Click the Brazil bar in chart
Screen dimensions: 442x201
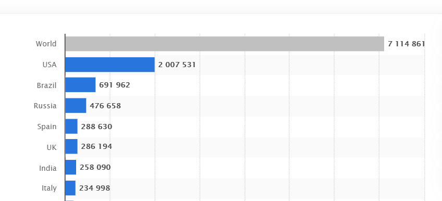point(80,85)
